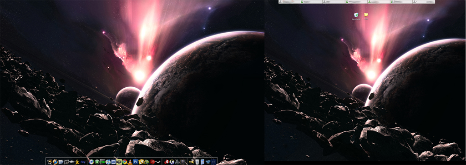
Task: Open the dock's recycle bin icon
Action: (198, 162)
